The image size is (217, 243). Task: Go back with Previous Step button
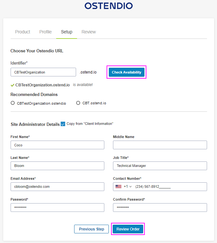point(91,229)
